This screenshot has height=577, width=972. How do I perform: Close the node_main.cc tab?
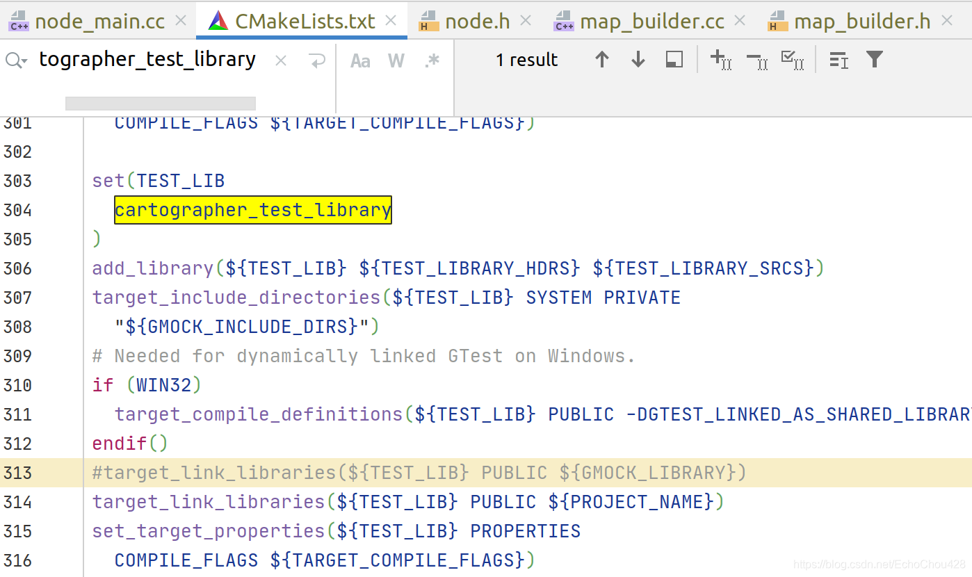tap(181, 21)
